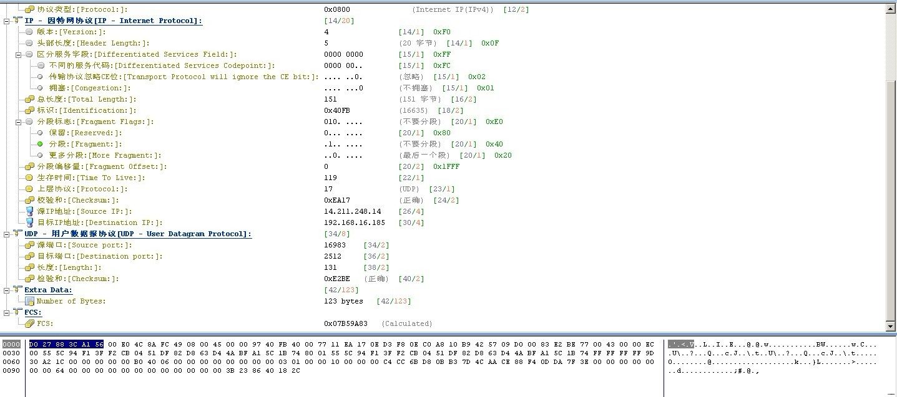Select the UDP - User Datagram Protocol header
Viewport: 897px width, 397px height.
point(137,234)
